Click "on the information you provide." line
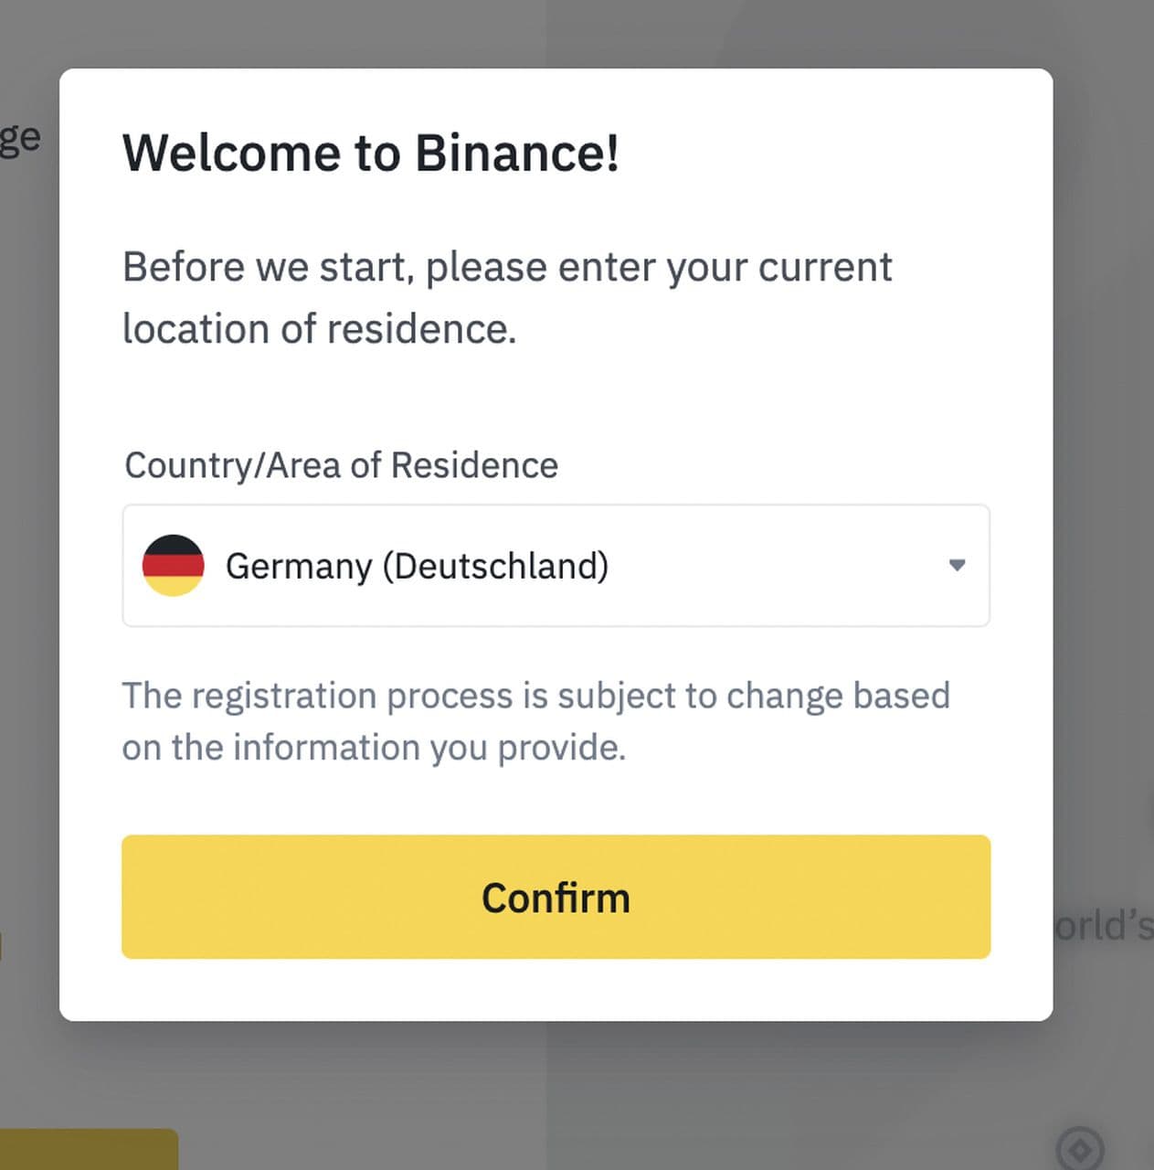 coord(374,748)
